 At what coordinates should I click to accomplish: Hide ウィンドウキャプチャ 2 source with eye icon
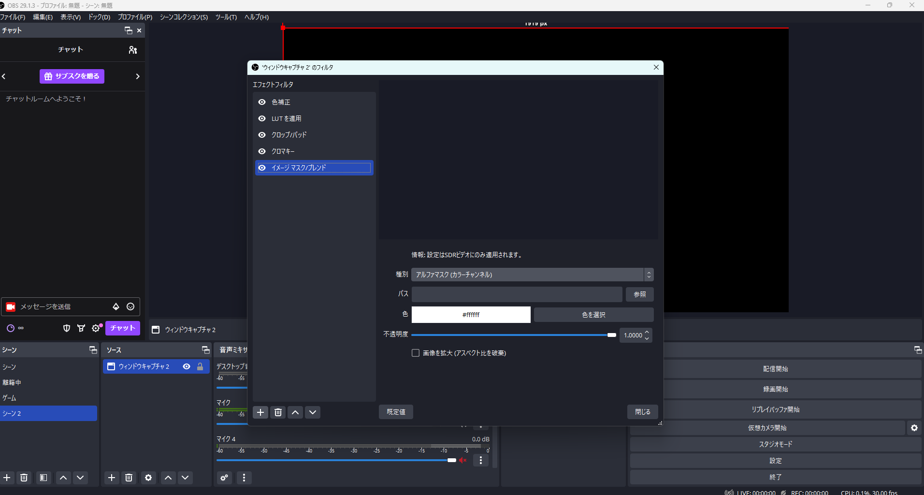coord(187,366)
